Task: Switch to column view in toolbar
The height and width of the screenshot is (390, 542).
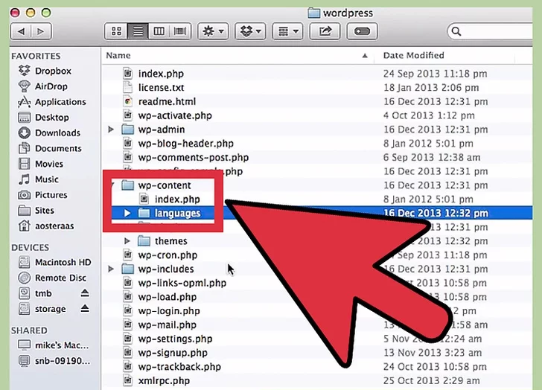Action: (x=158, y=31)
